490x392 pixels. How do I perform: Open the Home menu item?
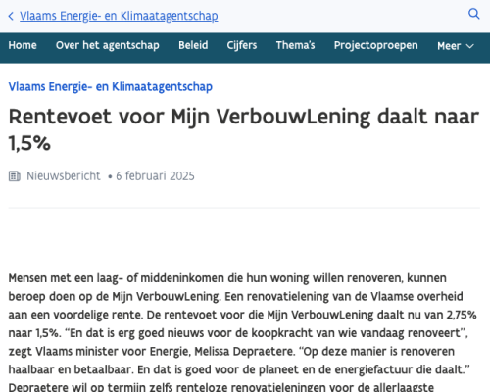(x=23, y=45)
